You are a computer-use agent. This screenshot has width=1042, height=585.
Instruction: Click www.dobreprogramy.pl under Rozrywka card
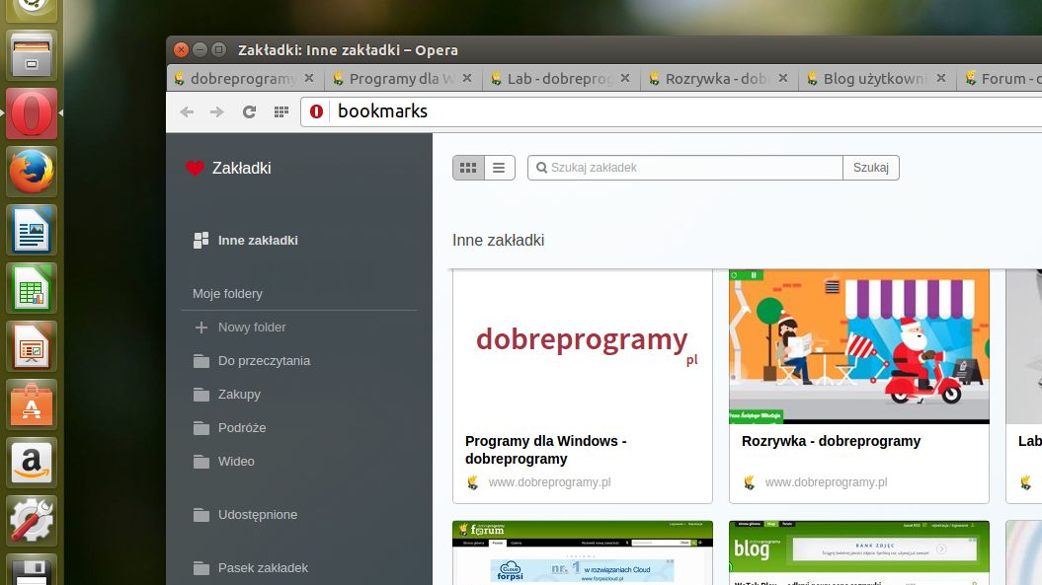[x=826, y=482]
